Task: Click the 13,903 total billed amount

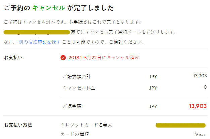Action: pyautogui.click(x=200, y=76)
